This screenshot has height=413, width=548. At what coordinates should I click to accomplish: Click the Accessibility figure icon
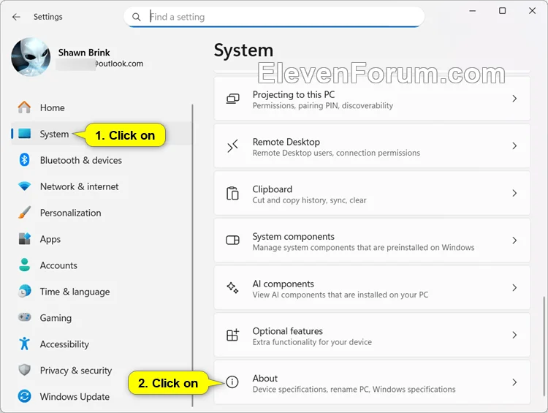coord(24,344)
